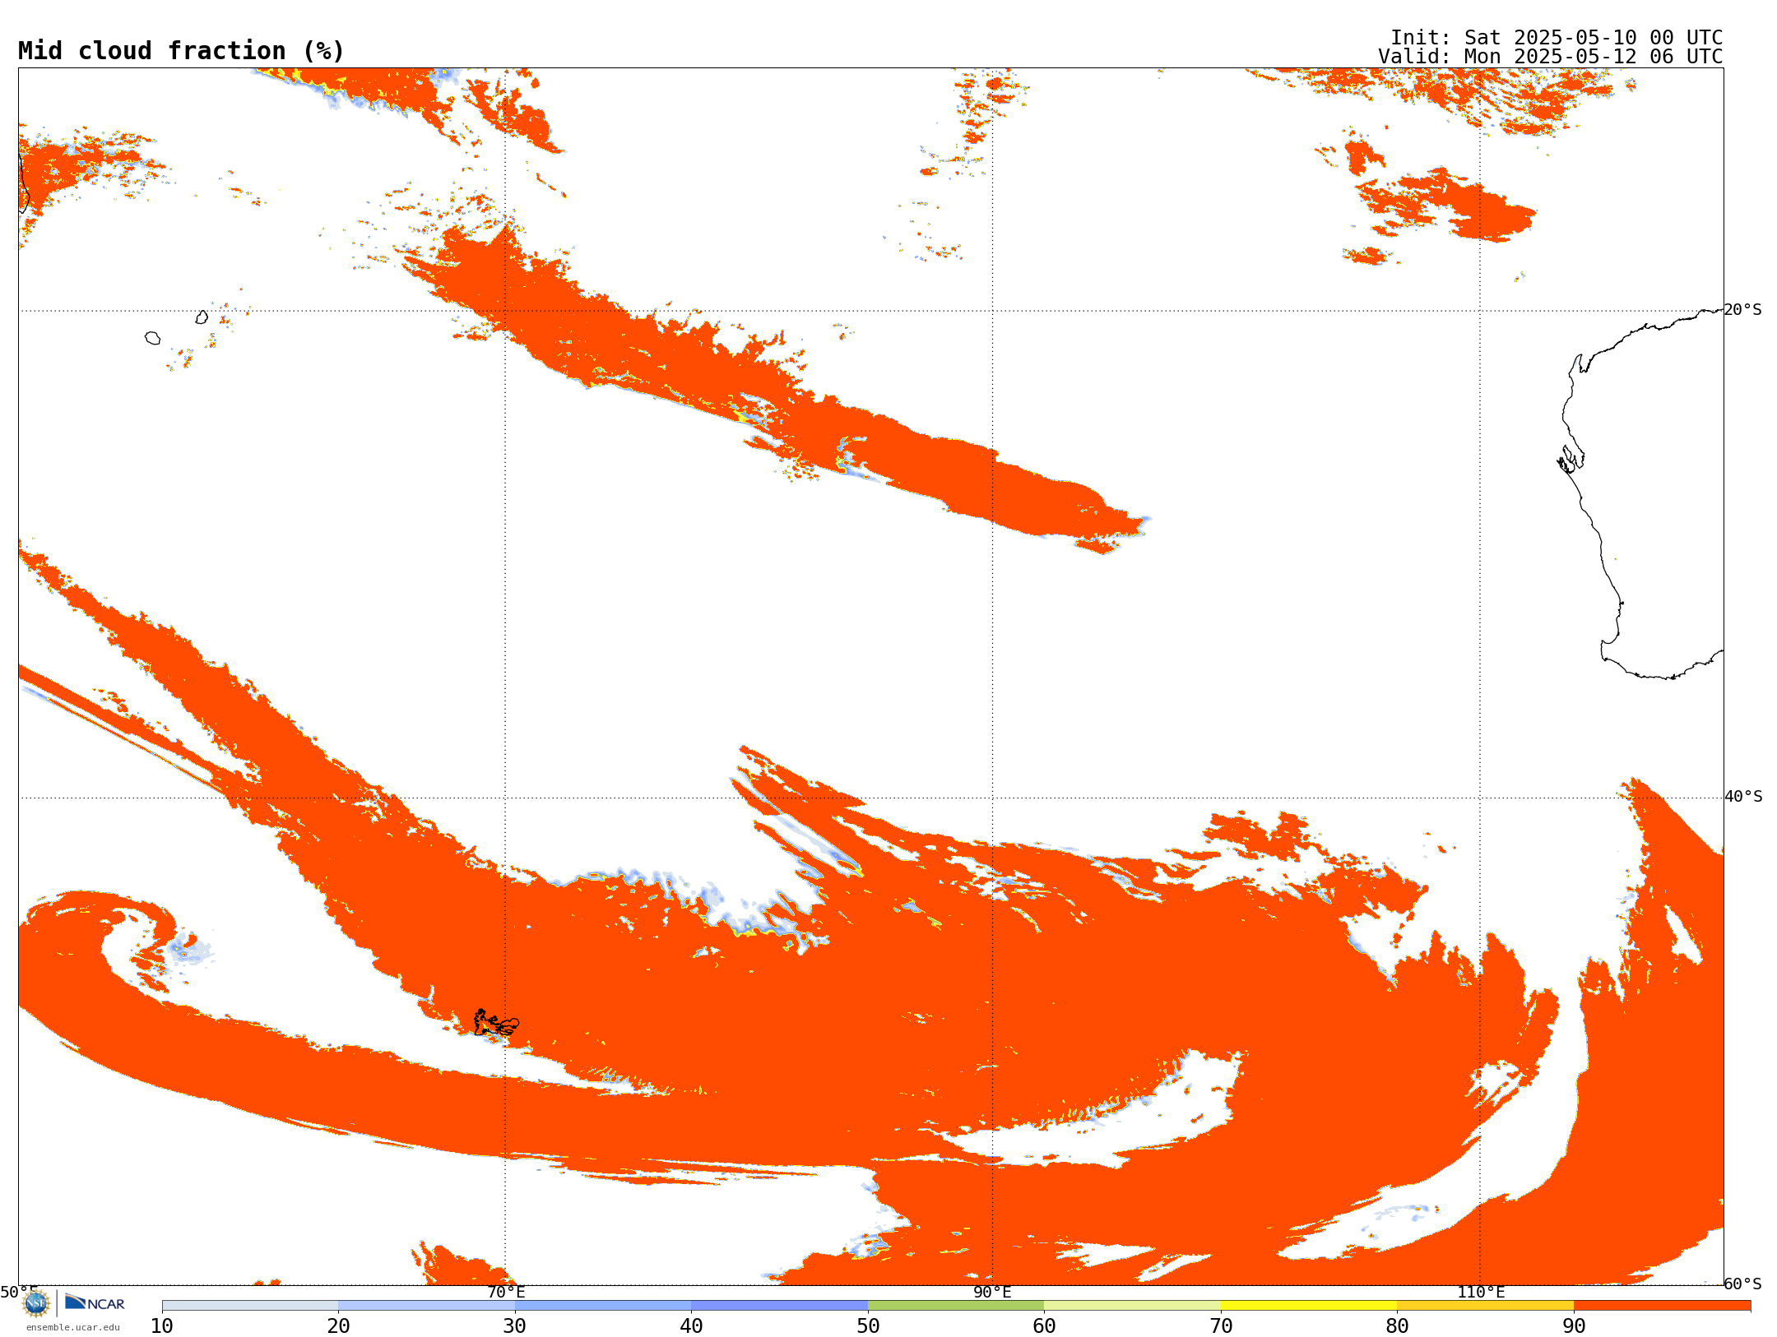
Task: Click the 60-70 pale yellow-green colorbar segment
Action: click(x=1132, y=1306)
